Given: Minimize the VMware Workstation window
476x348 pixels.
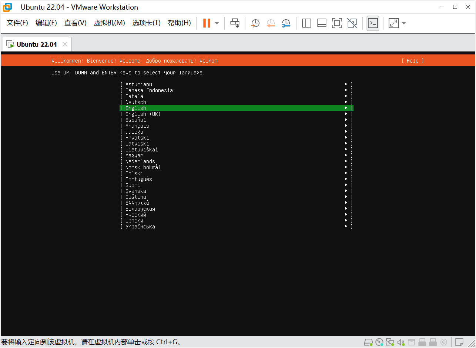Looking at the screenshot, I should click(x=442, y=7).
